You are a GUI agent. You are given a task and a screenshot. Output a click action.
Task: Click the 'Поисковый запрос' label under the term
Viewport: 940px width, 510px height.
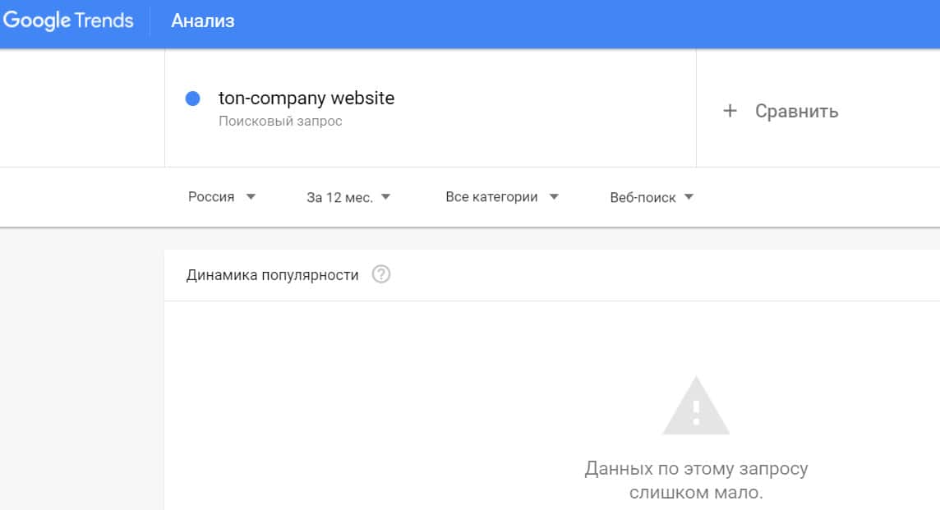click(x=280, y=122)
